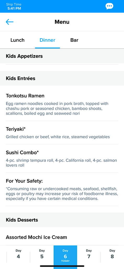
Task: Switch to the Lunch tab
Action: tap(18, 40)
